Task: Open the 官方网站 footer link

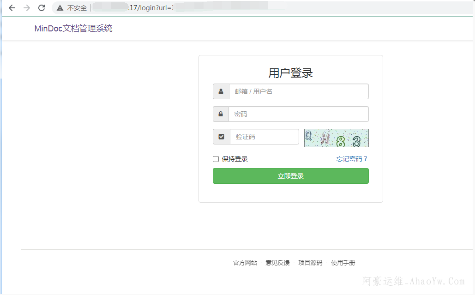Action: [x=245, y=263]
